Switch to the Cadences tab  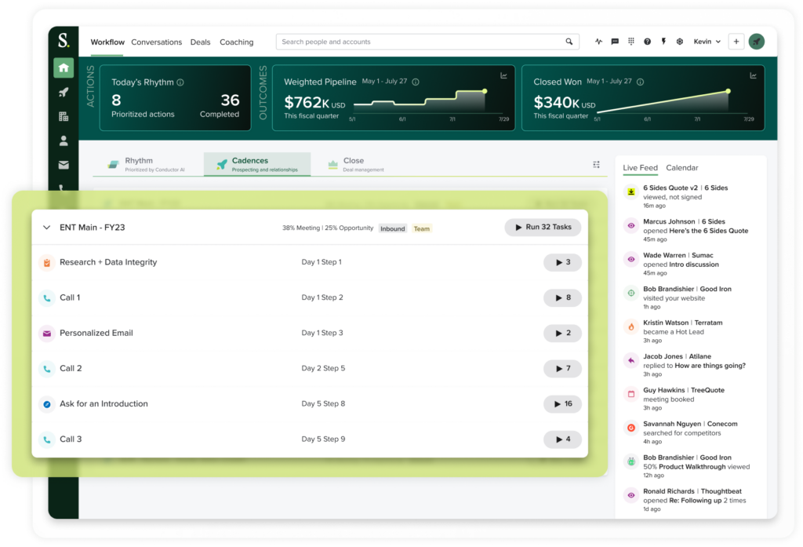(257, 164)
